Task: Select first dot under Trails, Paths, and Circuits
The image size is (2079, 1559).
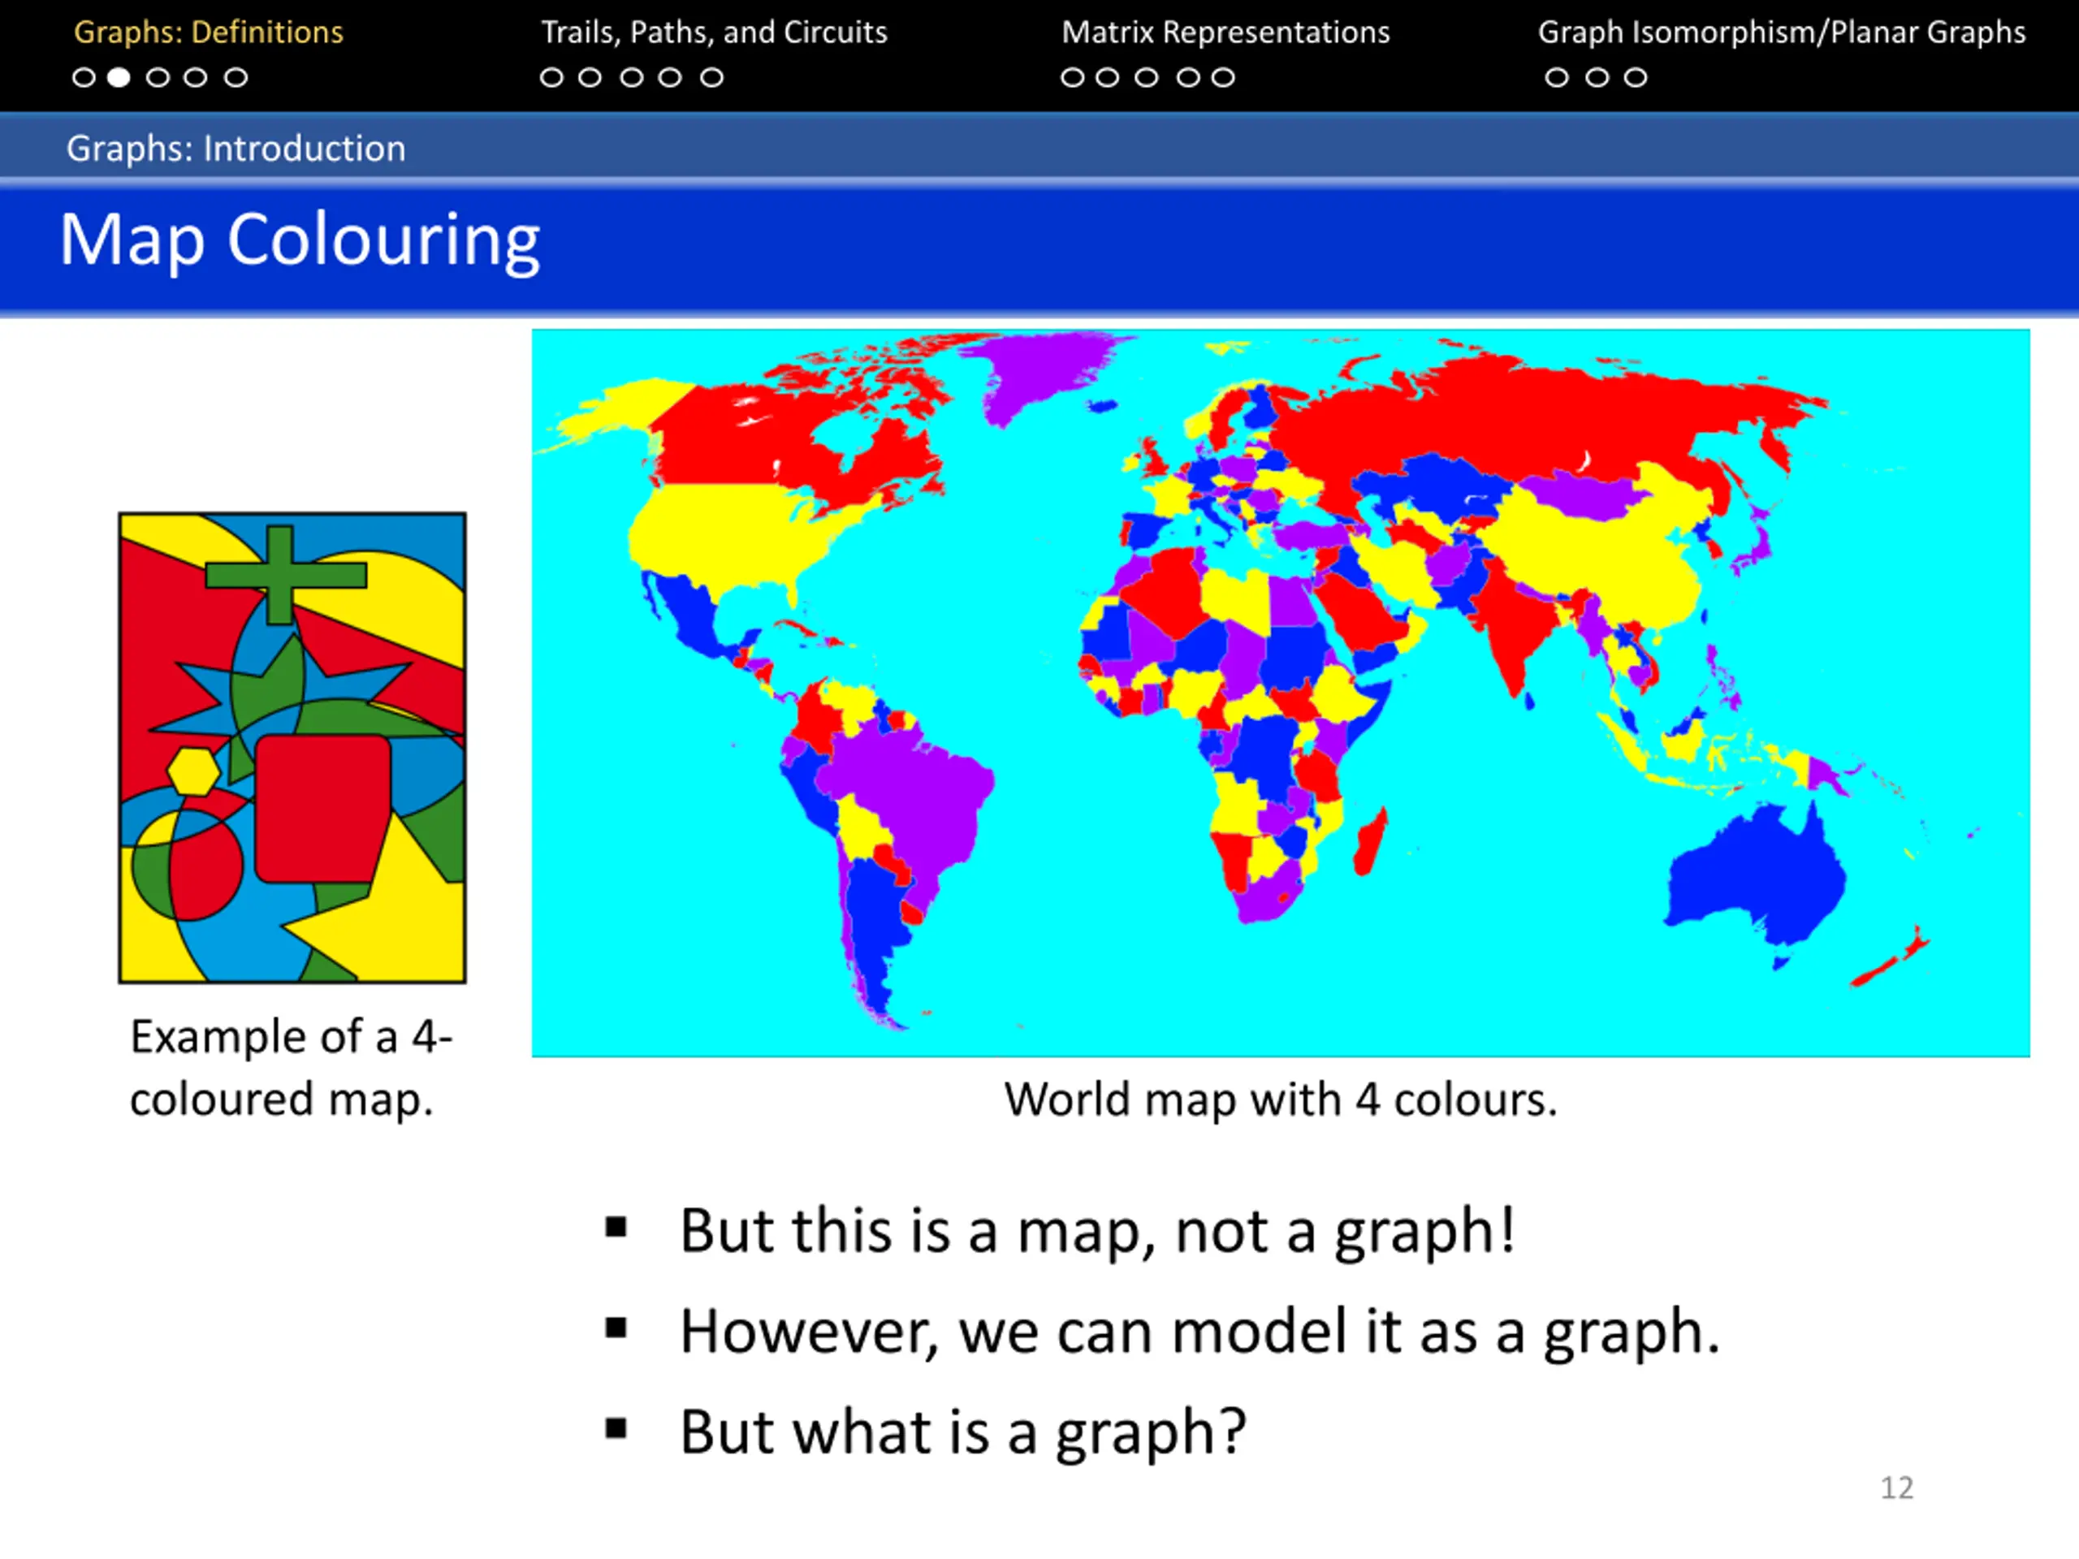Action: click(x=551, y=78)
